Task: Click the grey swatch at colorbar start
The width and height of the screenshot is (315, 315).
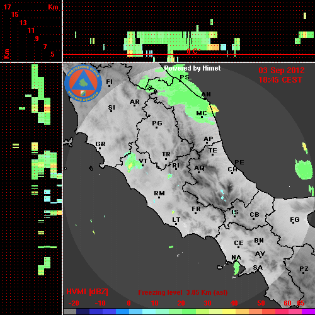Action: (70, 312)
